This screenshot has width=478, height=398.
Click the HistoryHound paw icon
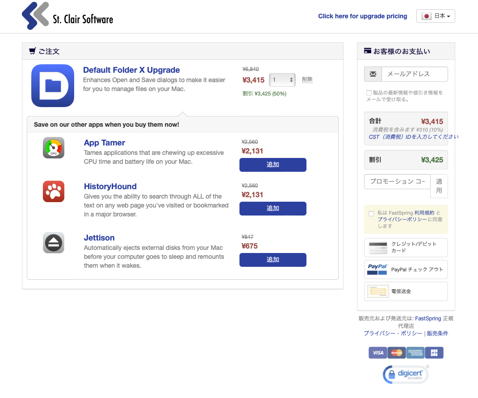pos(53,191)
